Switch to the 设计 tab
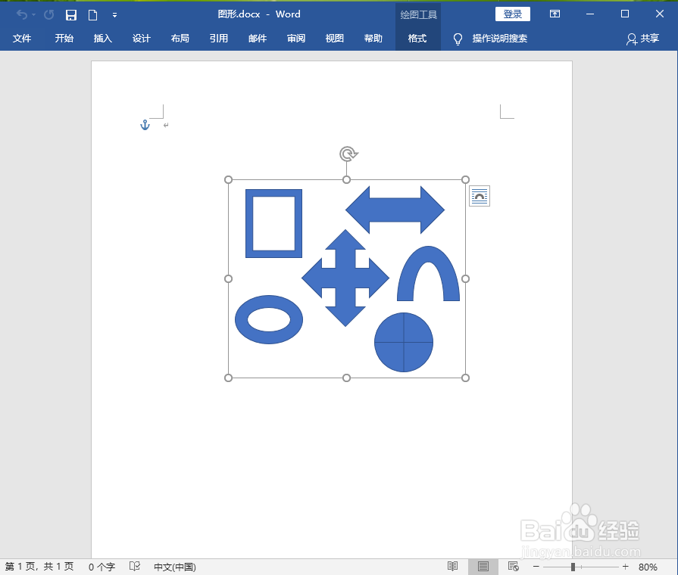This screenshot has width=678, height=575. [x=142, y=39]
